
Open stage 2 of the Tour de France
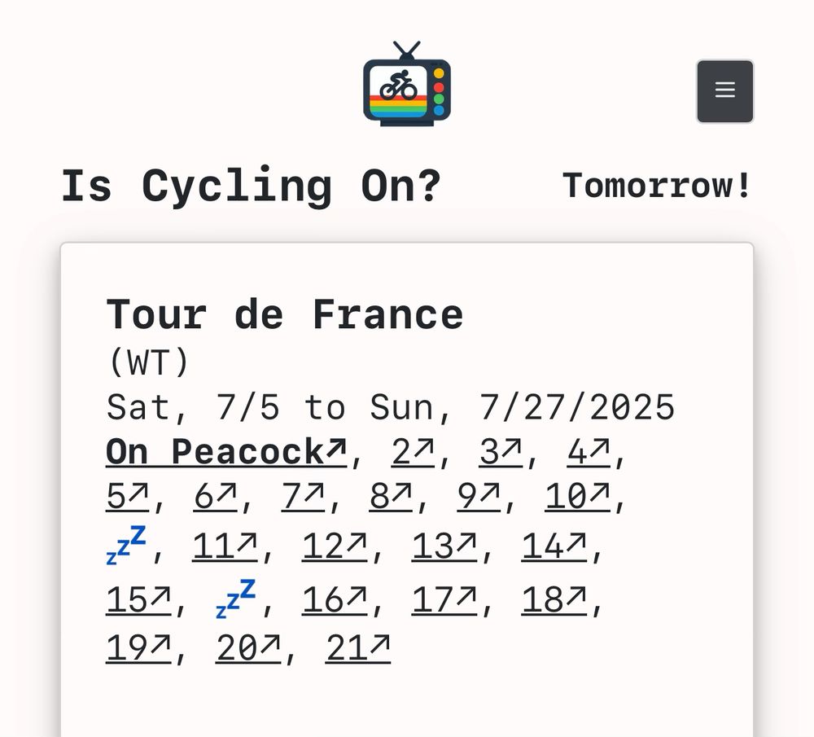point(409,450)
